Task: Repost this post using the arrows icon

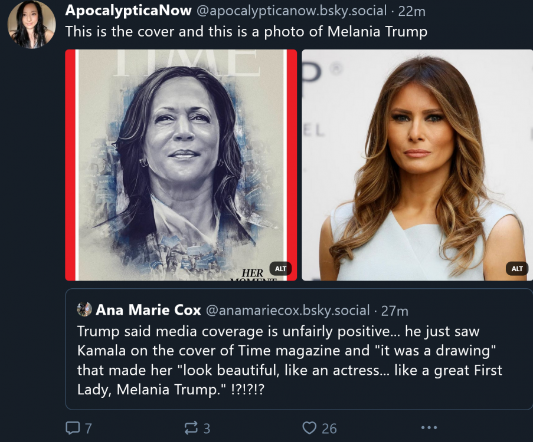Action: pyautogui.click(x=191, y=428)
